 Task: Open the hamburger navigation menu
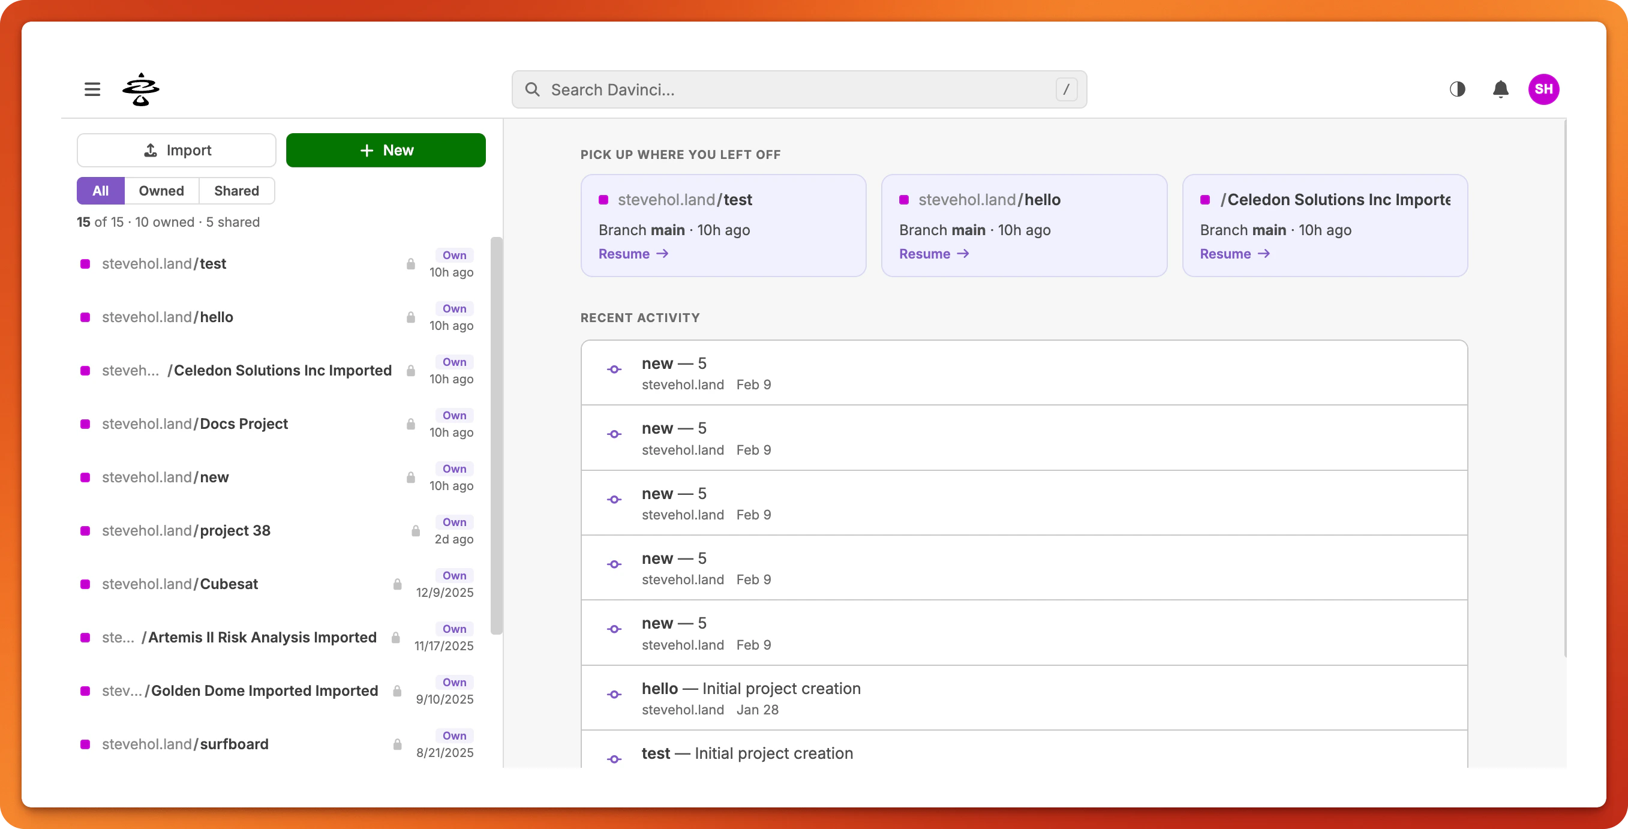click(x=92, y=89)
